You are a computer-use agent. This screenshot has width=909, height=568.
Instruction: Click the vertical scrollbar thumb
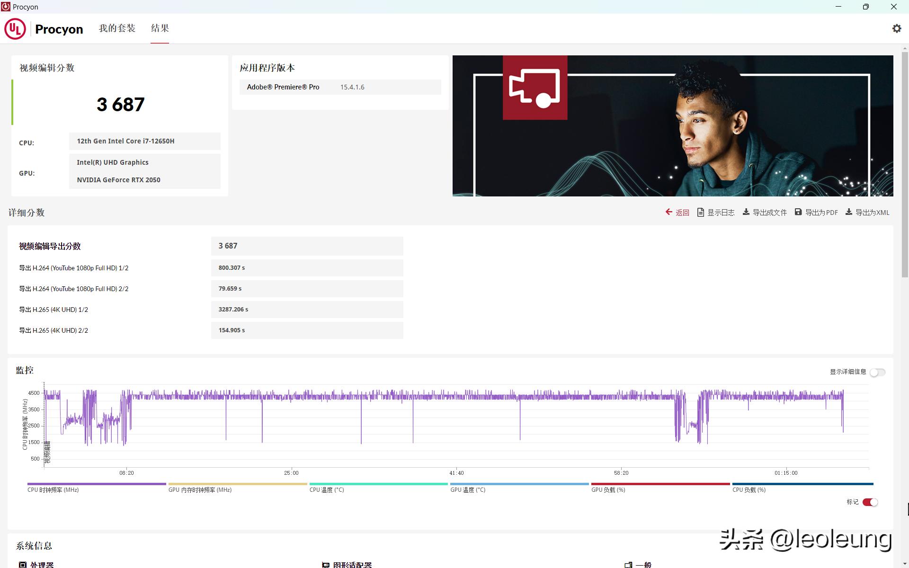coord(905,163)
